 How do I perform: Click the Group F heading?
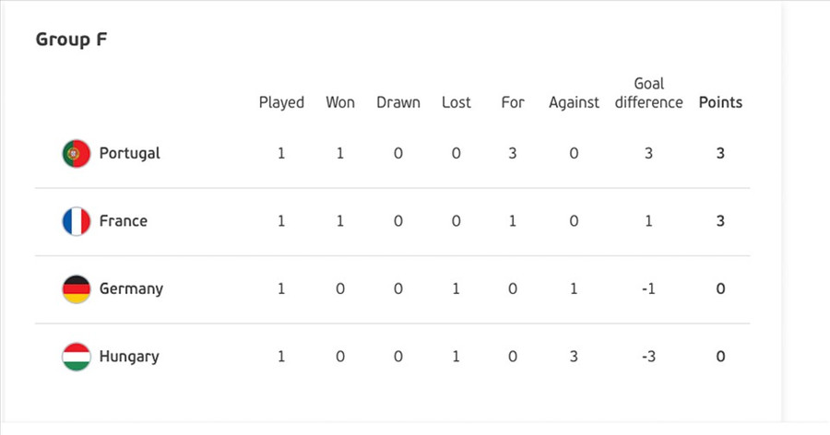click(73, 41)
